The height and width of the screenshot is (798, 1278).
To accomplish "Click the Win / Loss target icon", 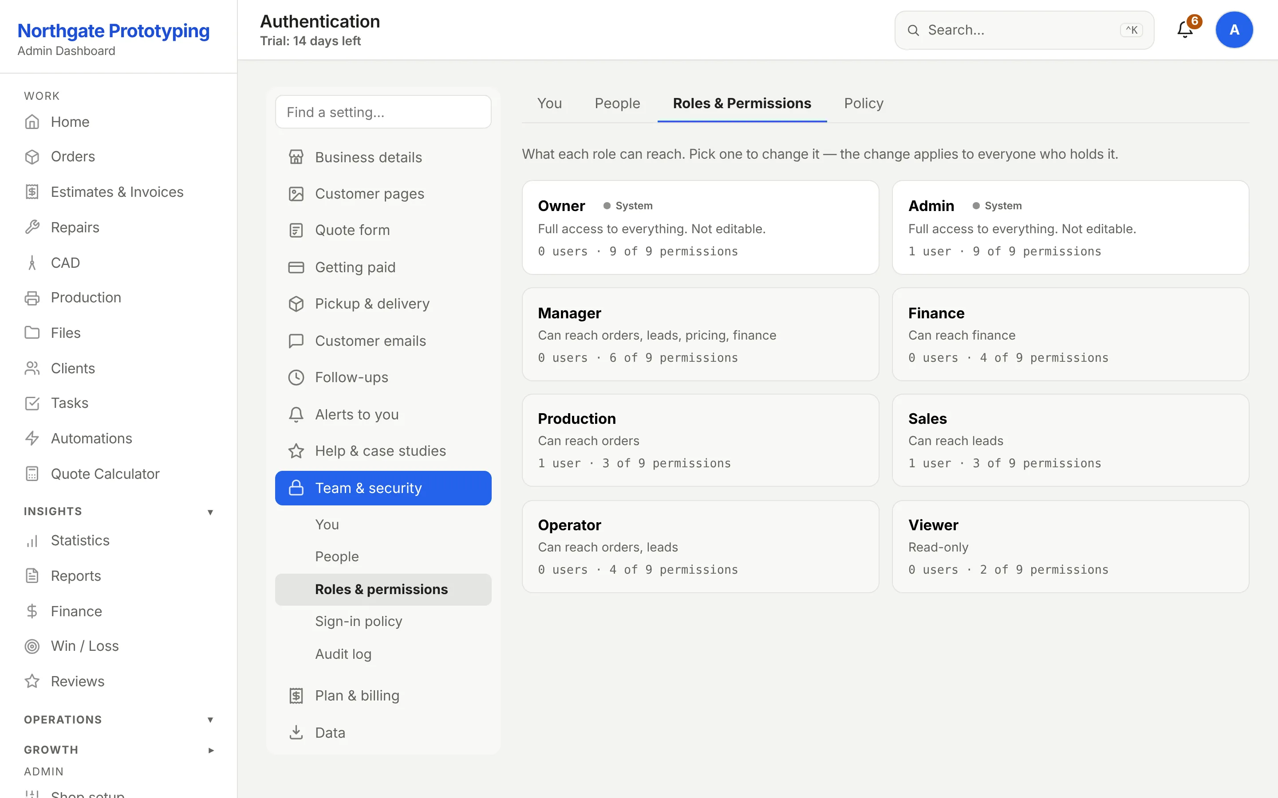I will (x=32, y=646).
